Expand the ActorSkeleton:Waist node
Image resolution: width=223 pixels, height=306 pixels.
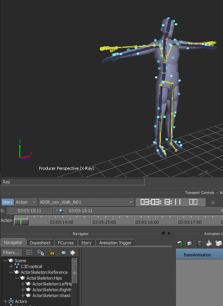click(23, 296)
